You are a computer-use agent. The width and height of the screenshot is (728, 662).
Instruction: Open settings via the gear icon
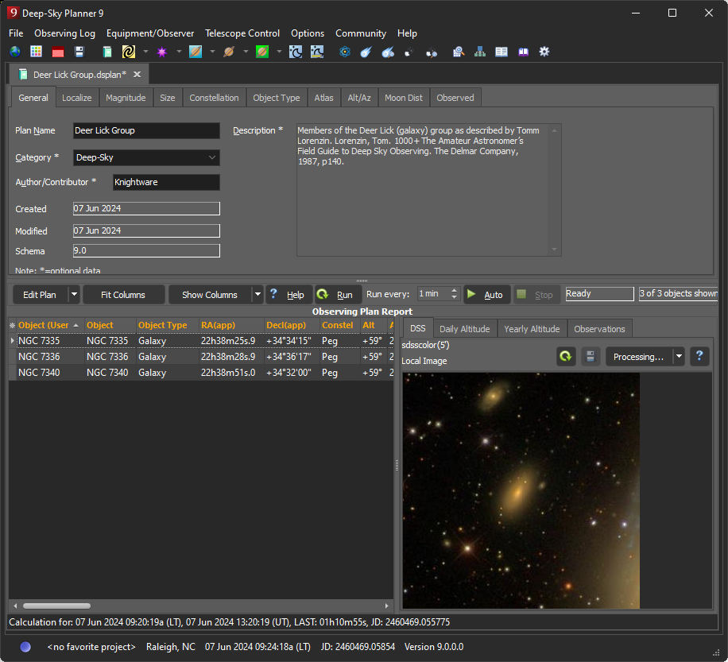coord(544,52)
